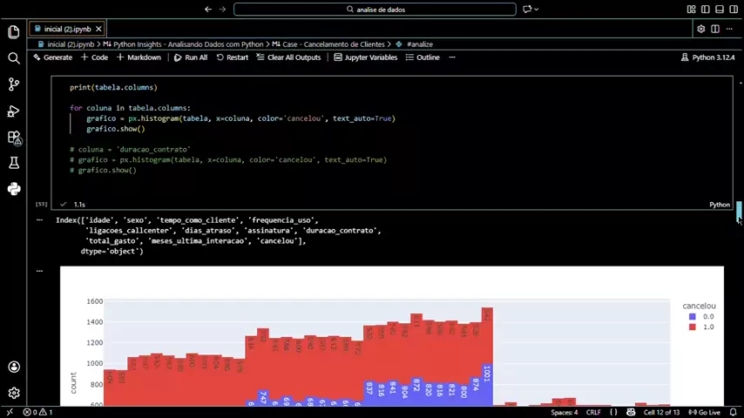Open the Accounts menu icon
The image size is (744, 418).
[x=14, y=367]
